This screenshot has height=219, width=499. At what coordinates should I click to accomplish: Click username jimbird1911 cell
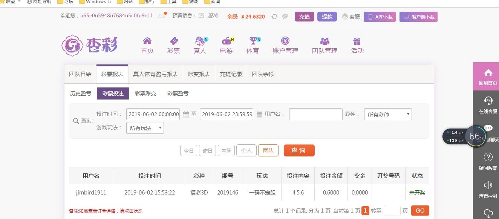(91, 193)
